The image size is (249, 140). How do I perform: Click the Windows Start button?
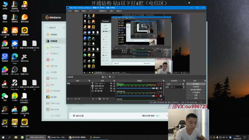pyautogui.click(x=3, y=137)
